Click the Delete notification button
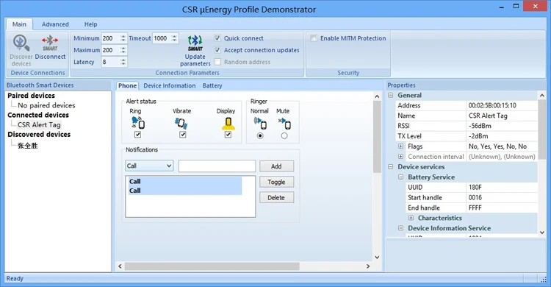This screenshot has width=551, height=287. pyautogui.click(x=276, y=197)
